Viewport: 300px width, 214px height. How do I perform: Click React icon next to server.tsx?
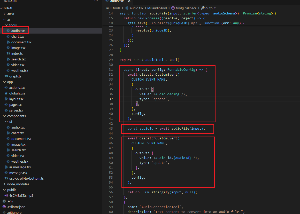(x=6, y=110)
